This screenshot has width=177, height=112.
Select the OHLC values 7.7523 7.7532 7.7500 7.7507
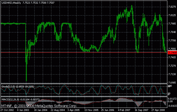tap(39, 3)
